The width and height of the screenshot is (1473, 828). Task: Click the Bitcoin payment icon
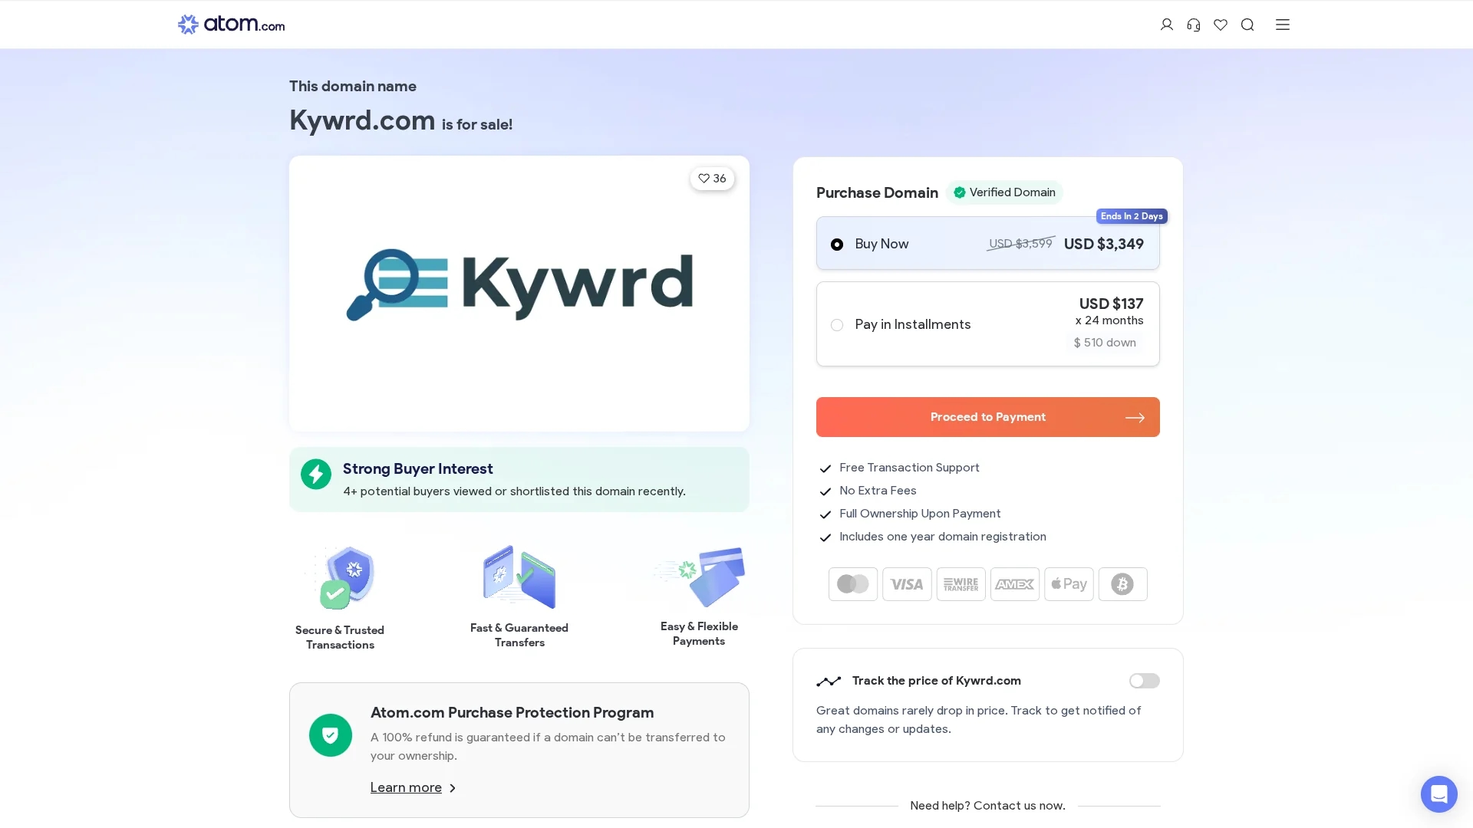[x=1122, y=584]
